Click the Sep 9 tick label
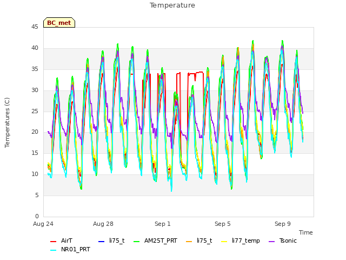Image resolution: width=346 pixels, height=260 pixels. [283, 224]
